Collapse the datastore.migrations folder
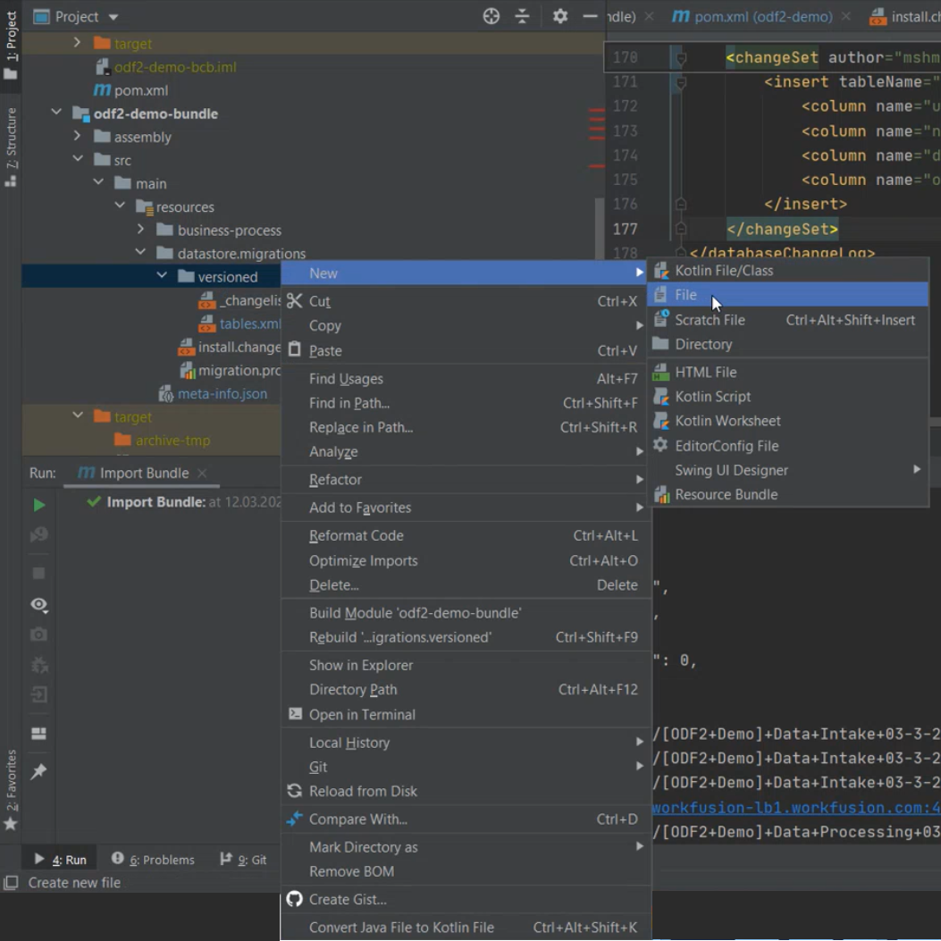 (141, 253)
